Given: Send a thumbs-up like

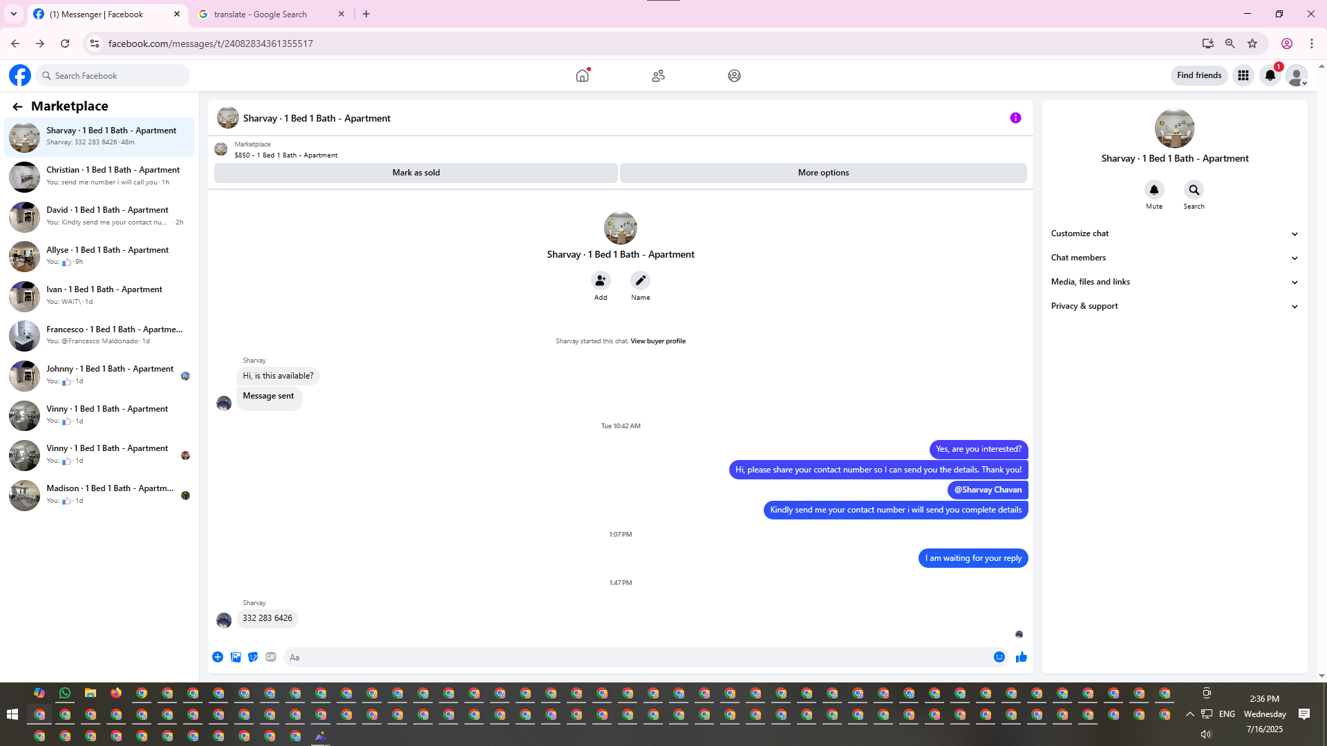Looking at the screenshot, I should [x=1022, y=657].
